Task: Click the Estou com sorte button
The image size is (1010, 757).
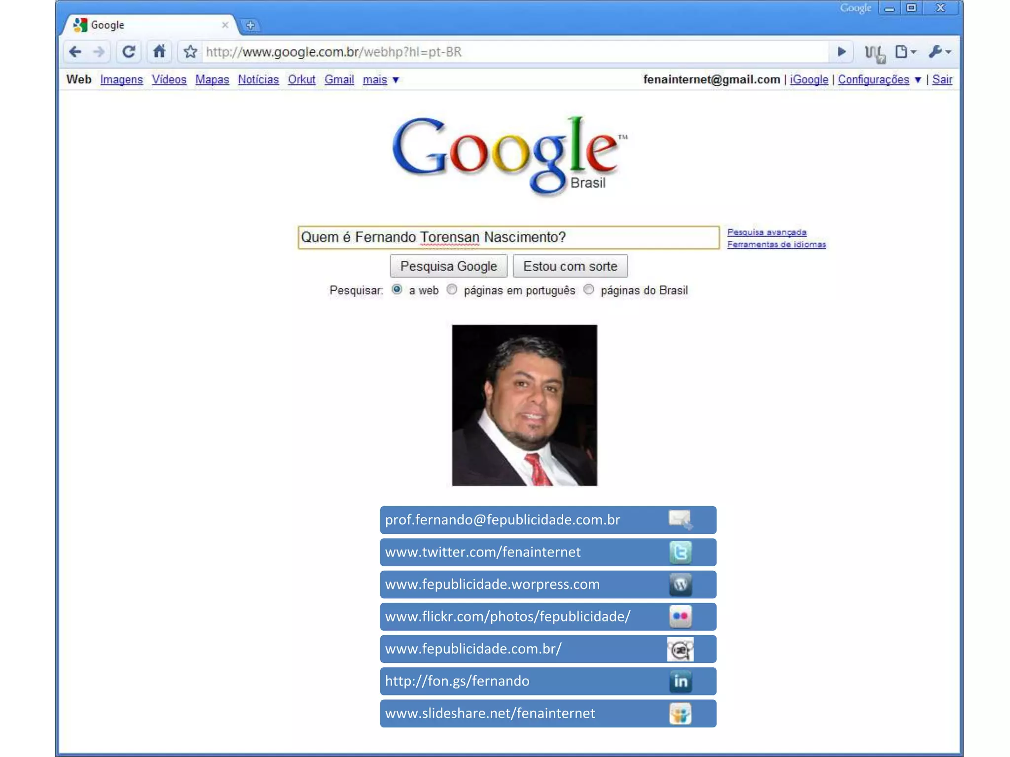Action: [570, 266]
